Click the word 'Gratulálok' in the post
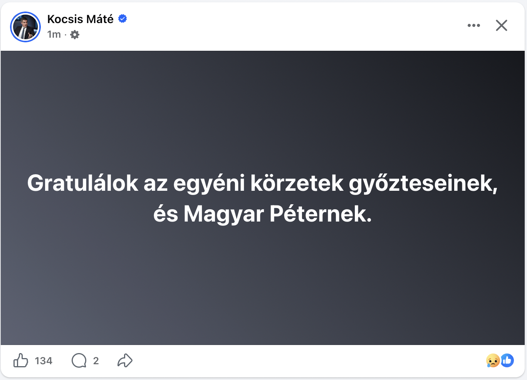527x380 pixels. (x=82, y=183)
